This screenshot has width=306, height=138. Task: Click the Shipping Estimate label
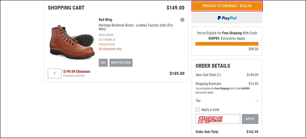208,84
